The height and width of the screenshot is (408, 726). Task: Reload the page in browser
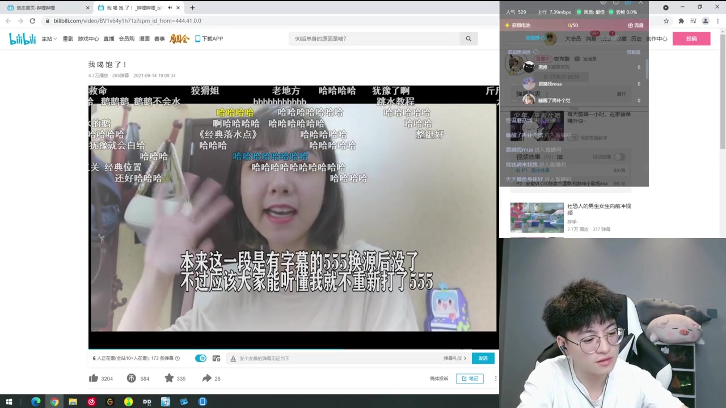[x=32, y=21]
